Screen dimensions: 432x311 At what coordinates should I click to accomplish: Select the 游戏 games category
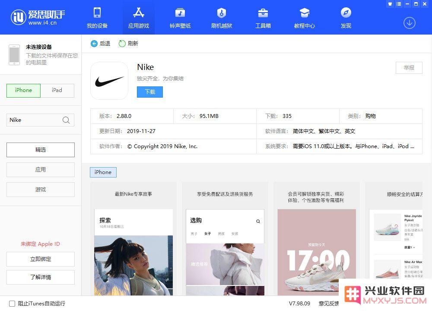click(x=41, y=190)
